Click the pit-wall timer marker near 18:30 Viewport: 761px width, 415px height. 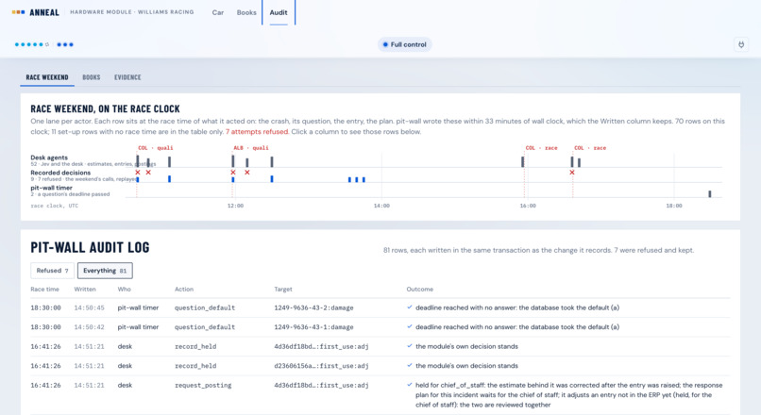[710, 194]
